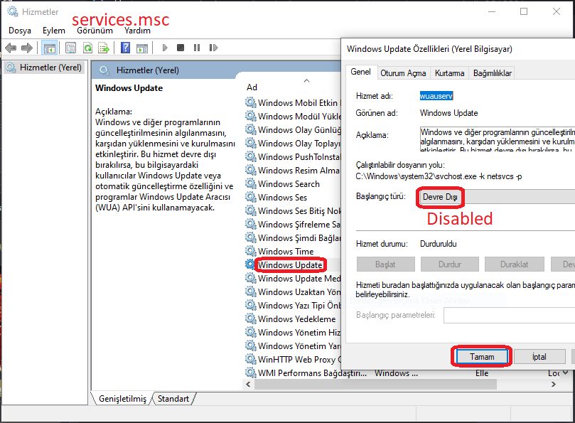Open the Dosya menu
The image size is (575, 423).
tap(20, 31)
